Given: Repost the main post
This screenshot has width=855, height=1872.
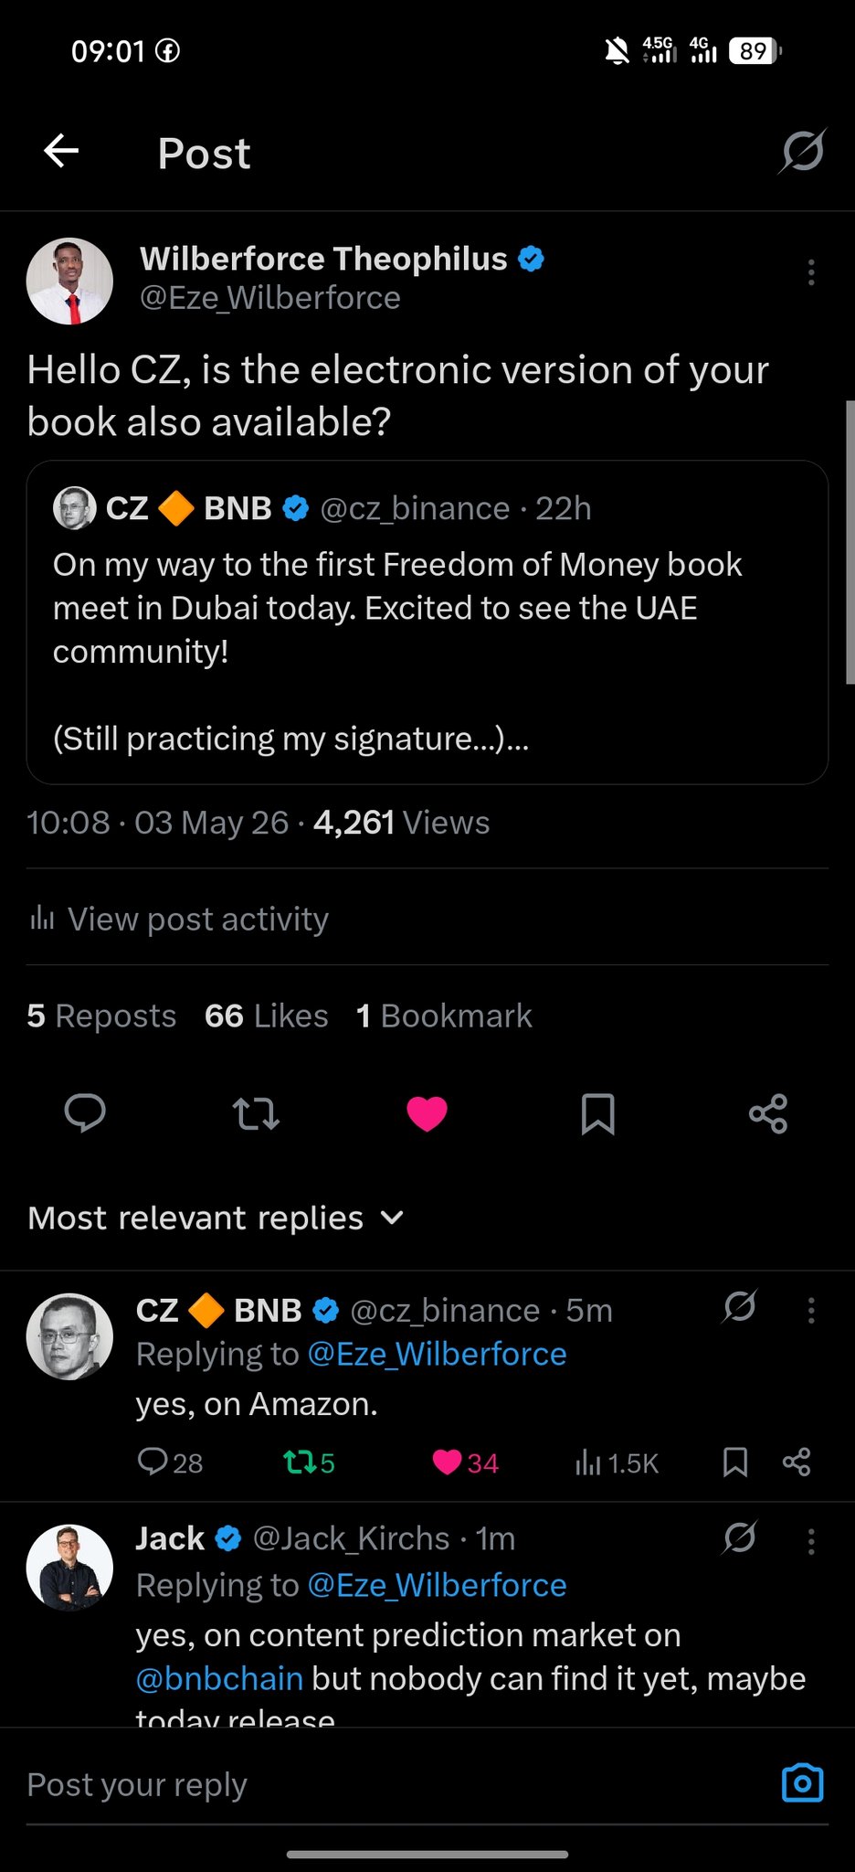Looking at the screenshot, I should coord(256,1113).
